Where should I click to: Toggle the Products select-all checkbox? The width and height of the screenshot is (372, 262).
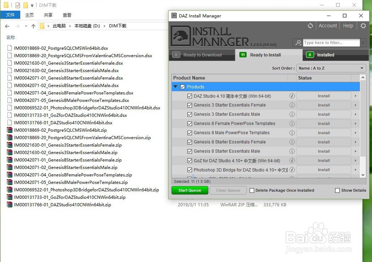coord(182,87)
